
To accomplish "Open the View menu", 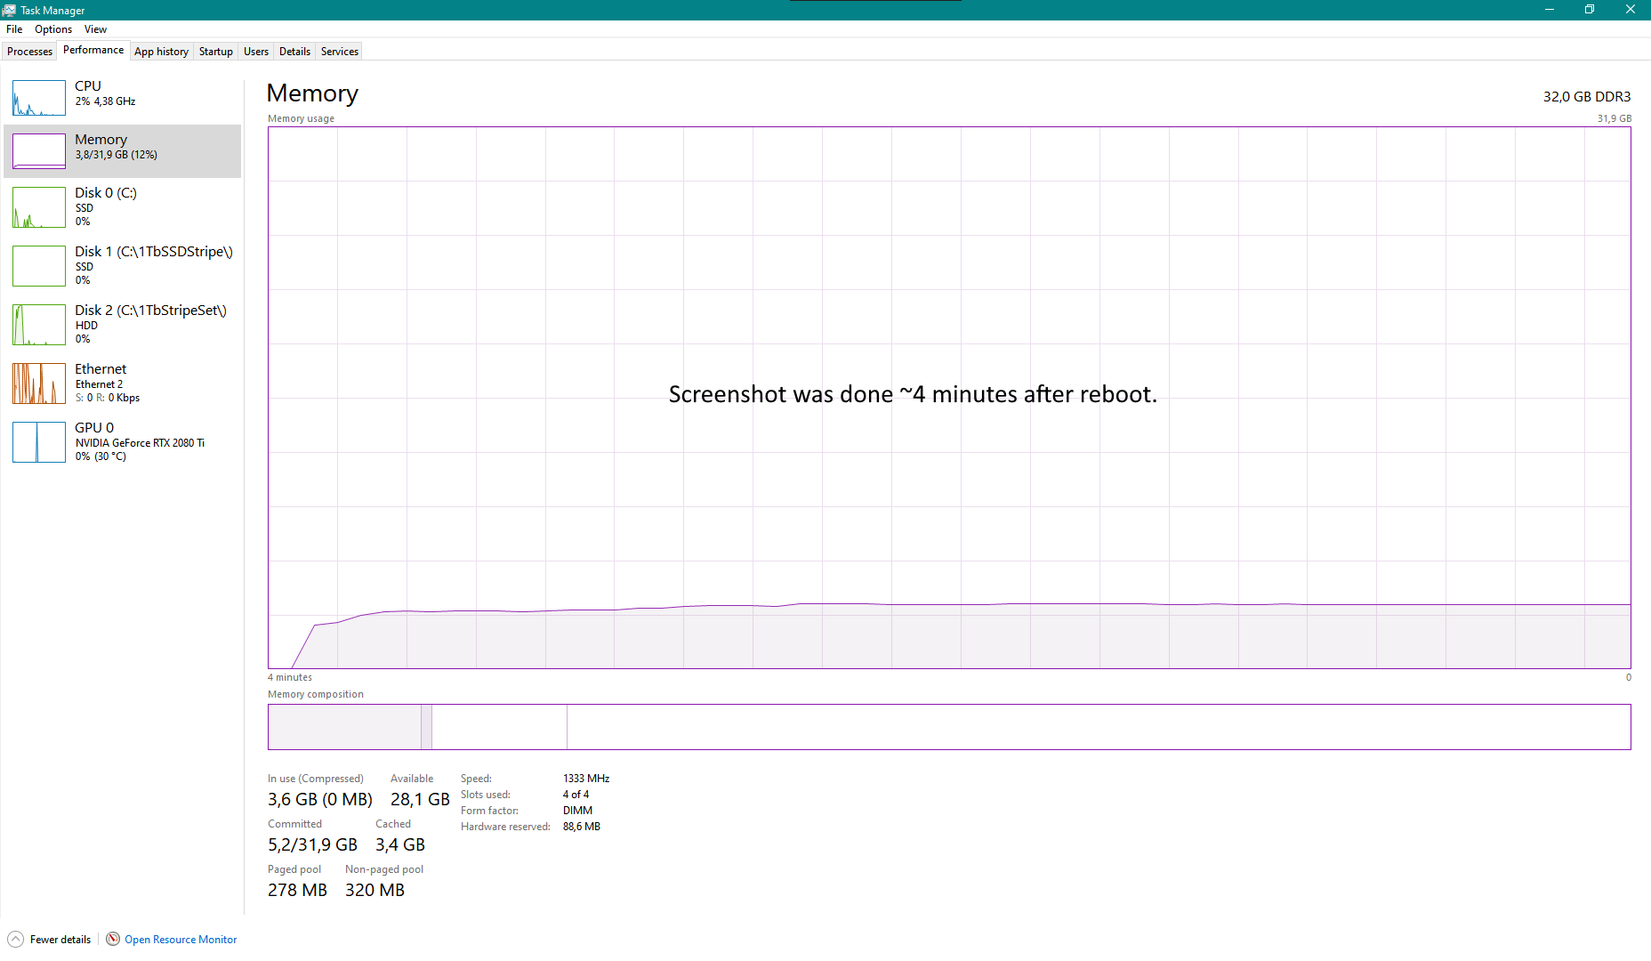I will (x=95, y=29).
